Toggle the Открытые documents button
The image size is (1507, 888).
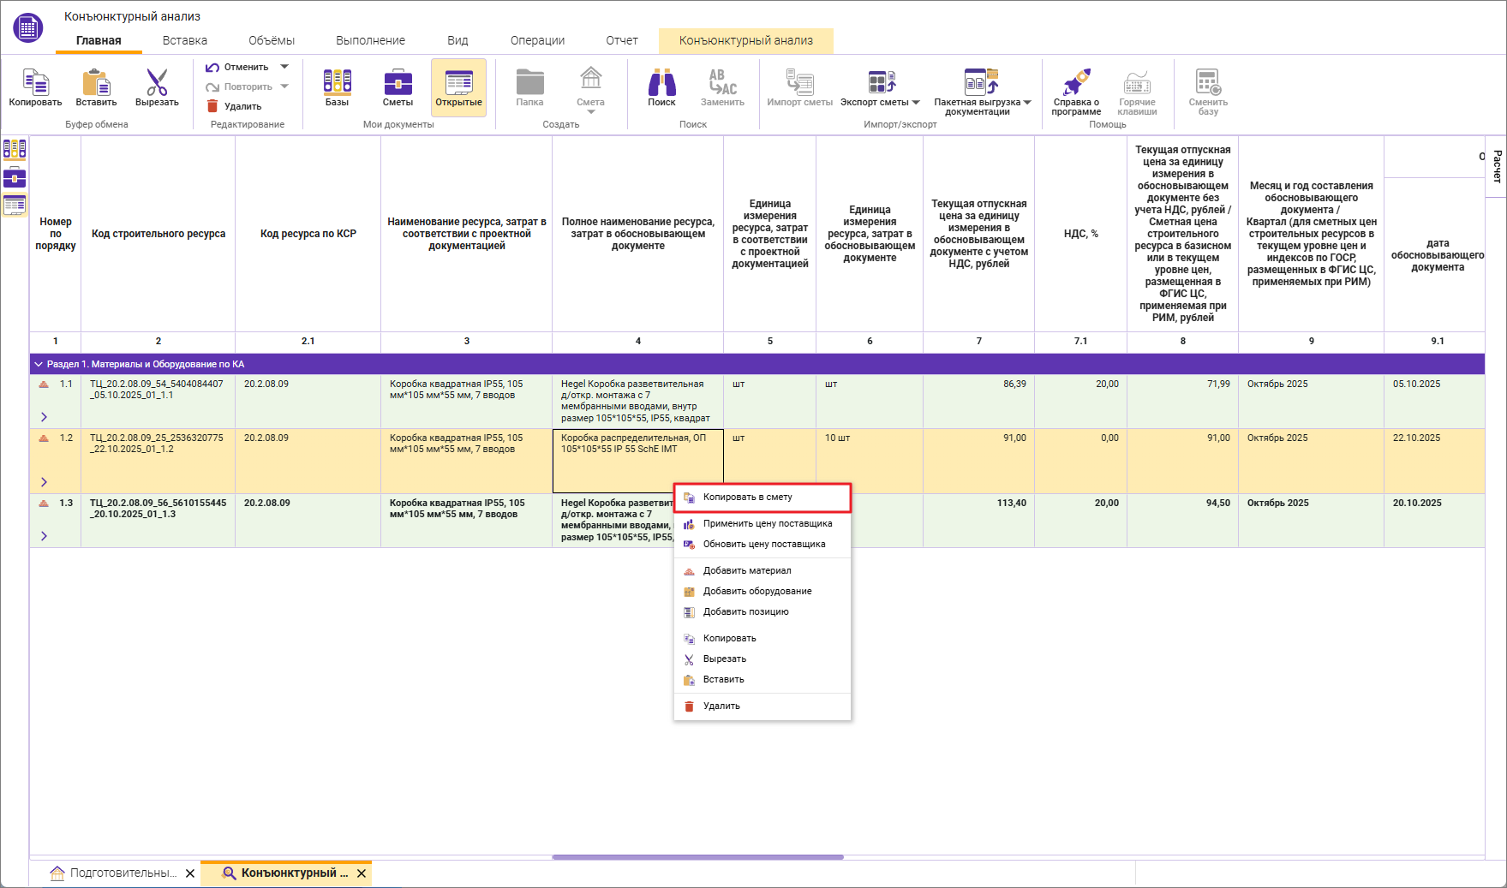coord(458,87)
